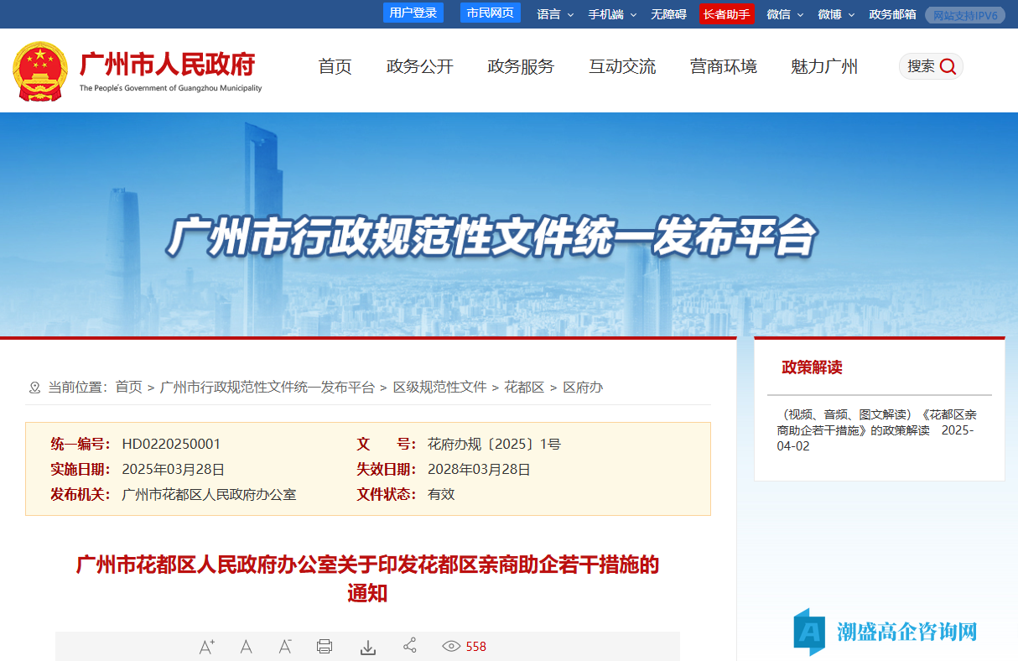This screenshot has height=661, width=1018.
Task: Click the print article icon
Action: pyautogui.click(x=325, y=646)
